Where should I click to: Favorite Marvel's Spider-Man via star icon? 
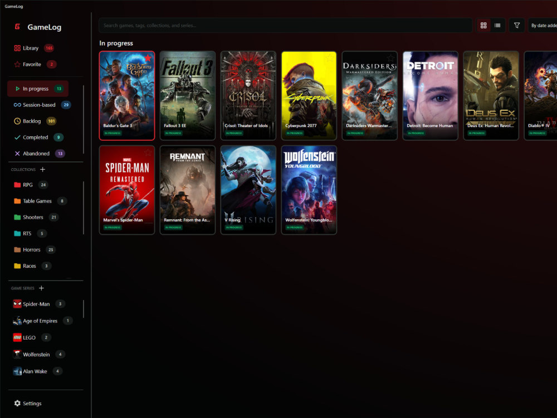point(148,152)
